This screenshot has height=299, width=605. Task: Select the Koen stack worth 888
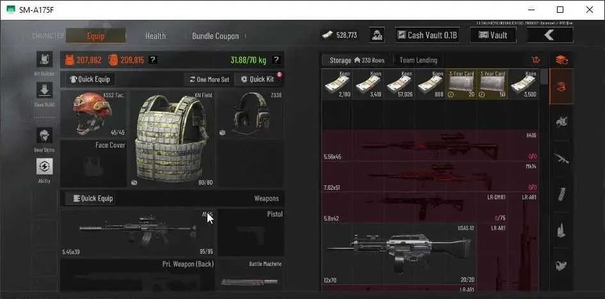[x=430, y=84]
